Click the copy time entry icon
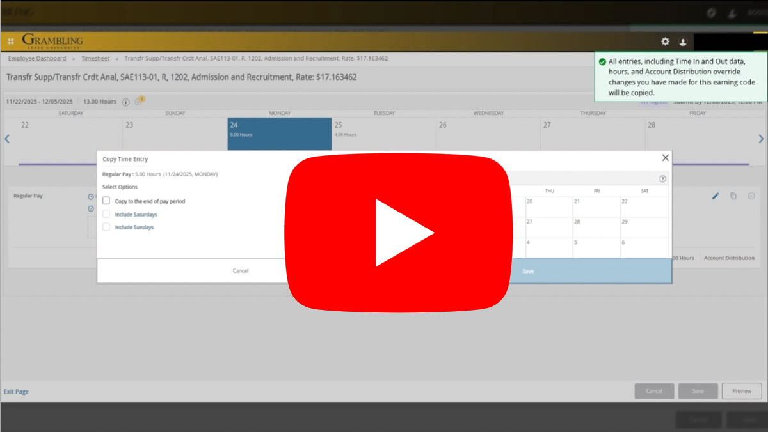 coord(733,196)
